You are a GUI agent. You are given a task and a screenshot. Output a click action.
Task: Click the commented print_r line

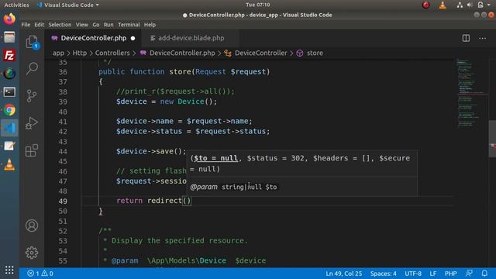175,91
